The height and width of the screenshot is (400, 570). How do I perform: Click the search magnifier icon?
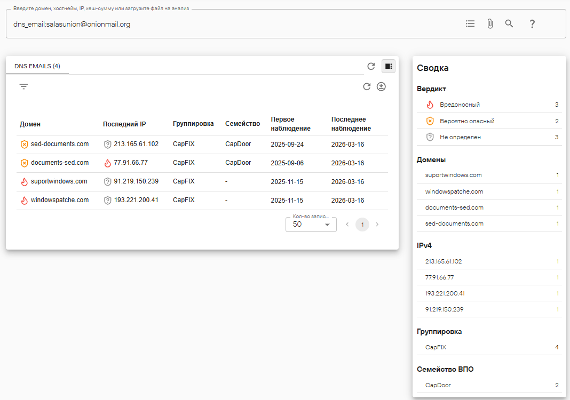tap(509, 23)
